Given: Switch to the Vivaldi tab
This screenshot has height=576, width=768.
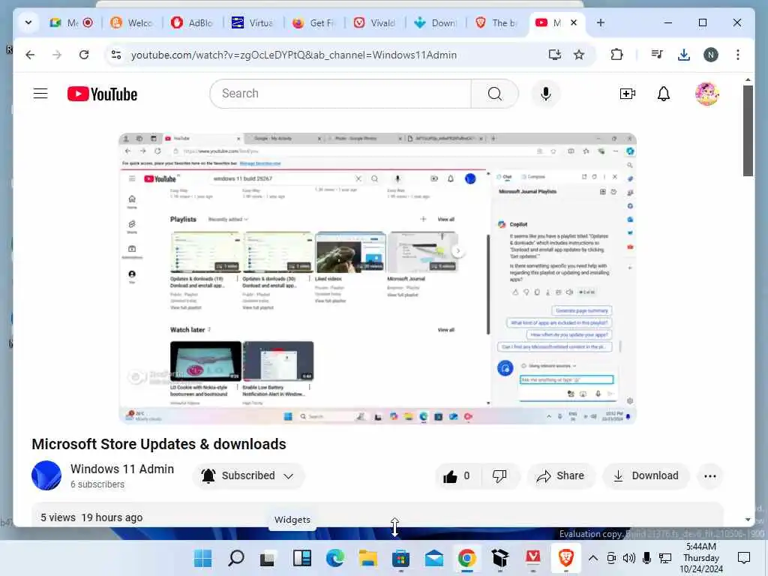Looking at the screenshot, I should click(x=374, y=22).
